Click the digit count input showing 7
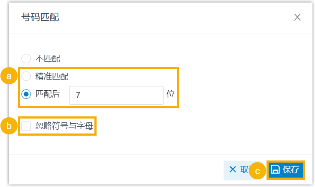Screen dimensions: 315x187 coord(116,95)
